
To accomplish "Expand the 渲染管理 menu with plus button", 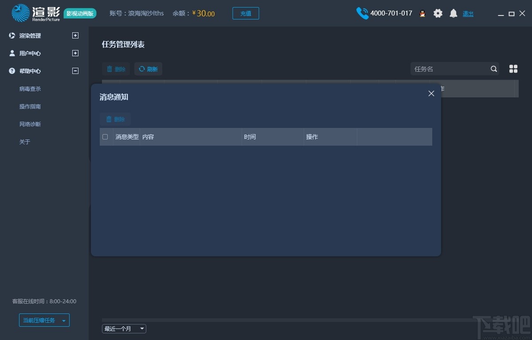I will point(75,35).
